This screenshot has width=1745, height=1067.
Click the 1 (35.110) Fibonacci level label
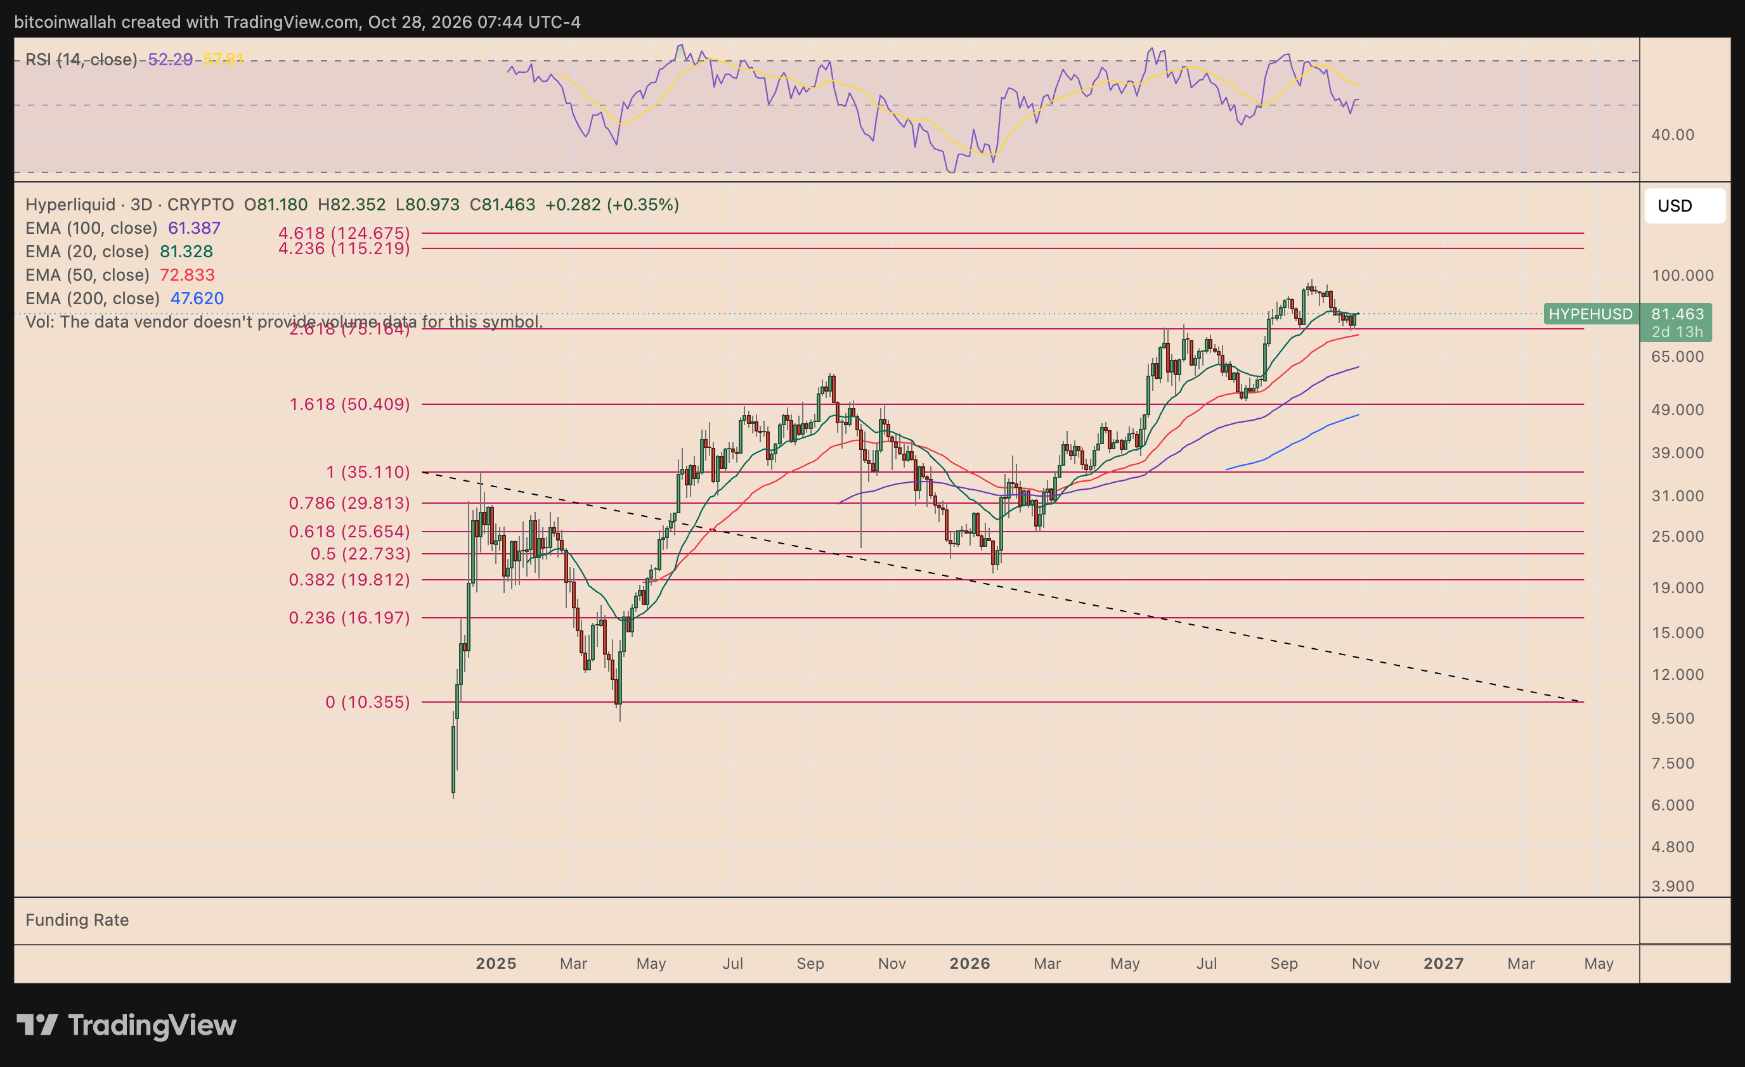[368, 472]
